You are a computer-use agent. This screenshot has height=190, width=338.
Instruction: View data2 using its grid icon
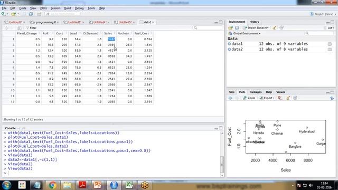tap(330, 50)
